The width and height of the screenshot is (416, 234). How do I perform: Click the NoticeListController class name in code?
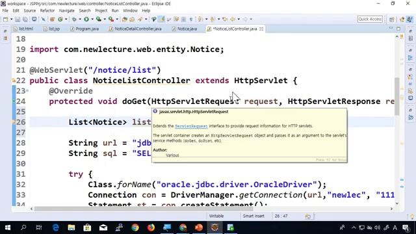pyautogui.click(x=142, y=81)
